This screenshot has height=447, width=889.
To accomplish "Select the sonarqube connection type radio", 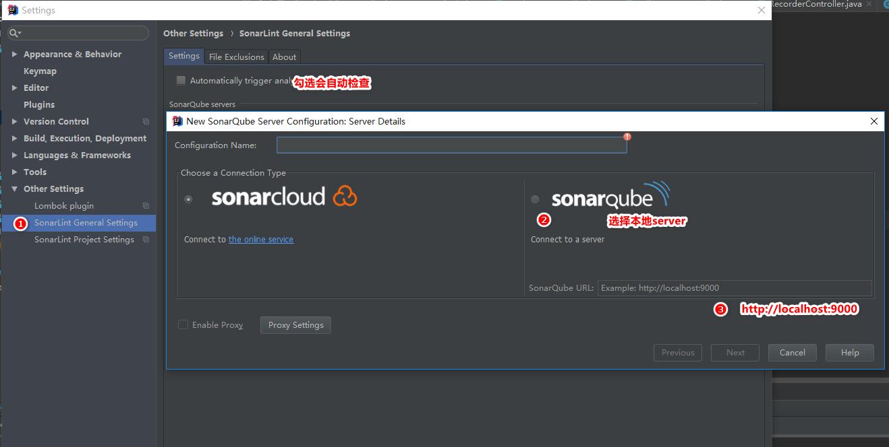I will [536, 199].
